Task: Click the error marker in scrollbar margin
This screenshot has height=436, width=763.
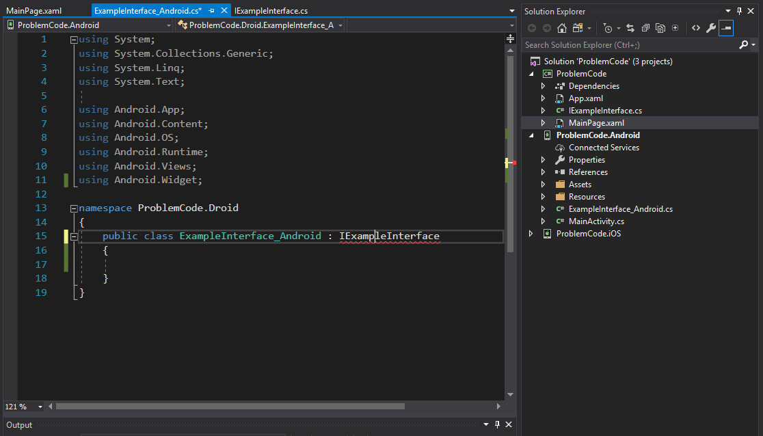Action: coord(514,163)
